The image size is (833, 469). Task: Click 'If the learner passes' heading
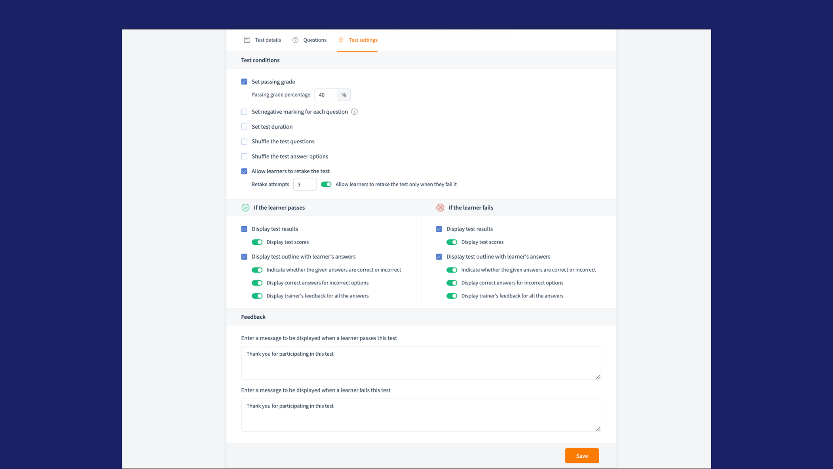(279, 208)
